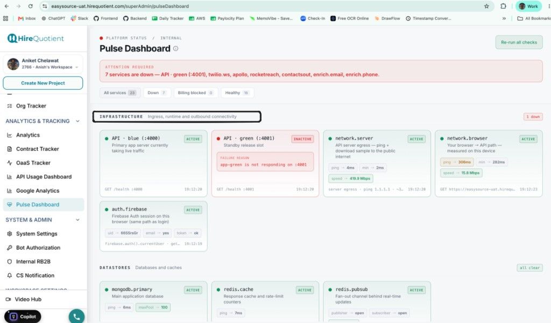Image resolution: width=551 pixels, height=323 pixels.
Task: Open the redis.pubsub service card
Action: click(377, 302)
